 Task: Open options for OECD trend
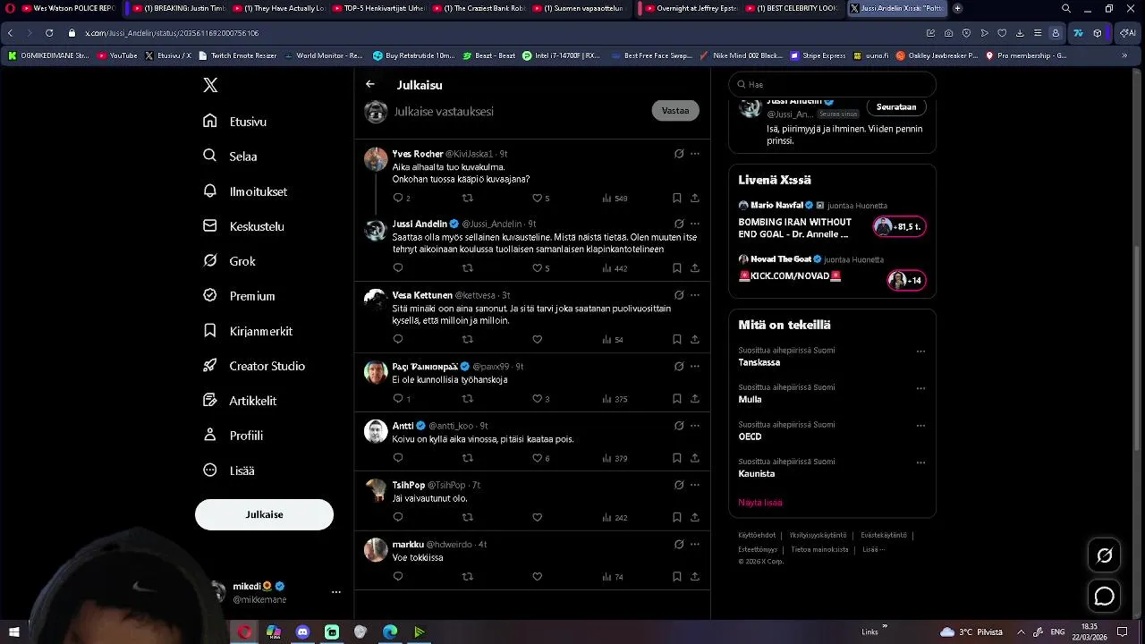[920, 426]
